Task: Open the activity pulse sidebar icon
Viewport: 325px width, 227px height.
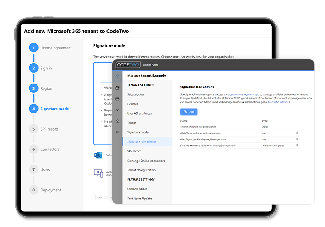Action: click(x=117, y=110)
